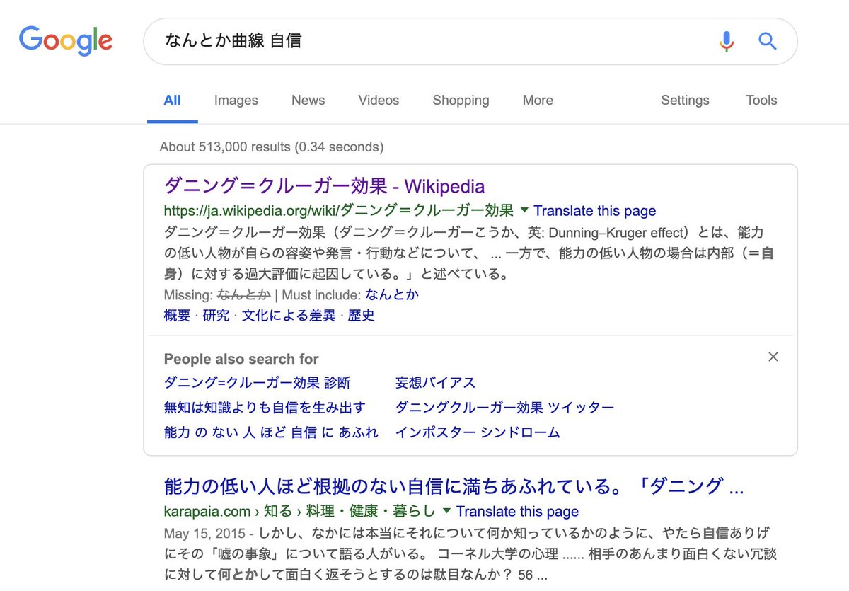Select the All tab
Image resolution: width=849 pixels, height=591 pixels.
pyautogui.click(x=172, y=101)
